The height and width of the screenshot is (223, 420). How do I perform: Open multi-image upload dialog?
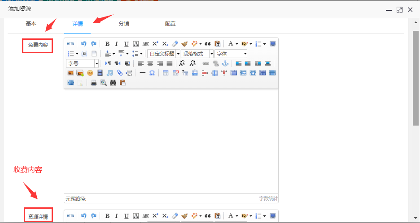[80, 73]
